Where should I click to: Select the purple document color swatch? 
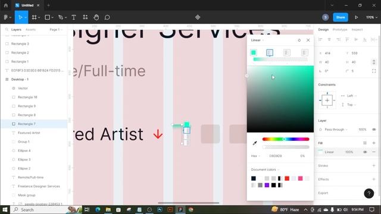[x=267, y=185]
